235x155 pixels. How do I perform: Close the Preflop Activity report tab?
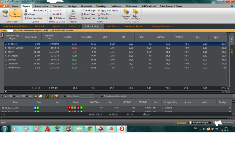101,27
